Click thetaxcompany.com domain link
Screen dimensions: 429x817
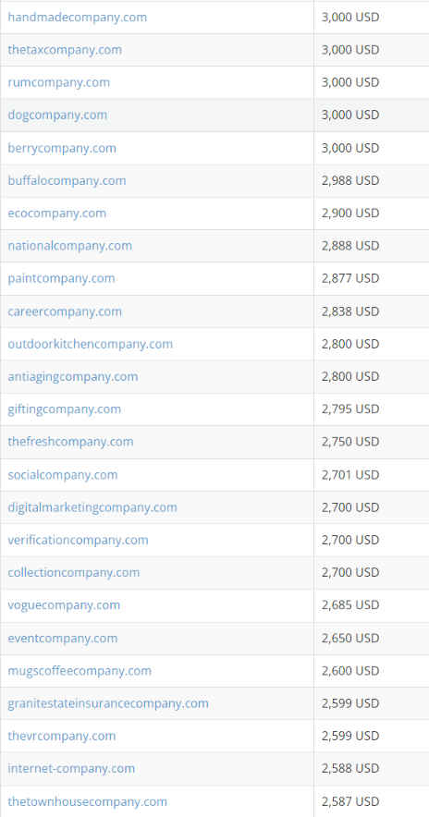(x=65, y=50)
